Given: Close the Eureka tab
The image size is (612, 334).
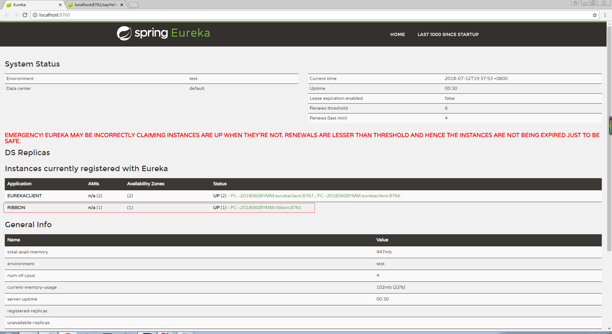Looking at the screenshot, I should (60, 5).
